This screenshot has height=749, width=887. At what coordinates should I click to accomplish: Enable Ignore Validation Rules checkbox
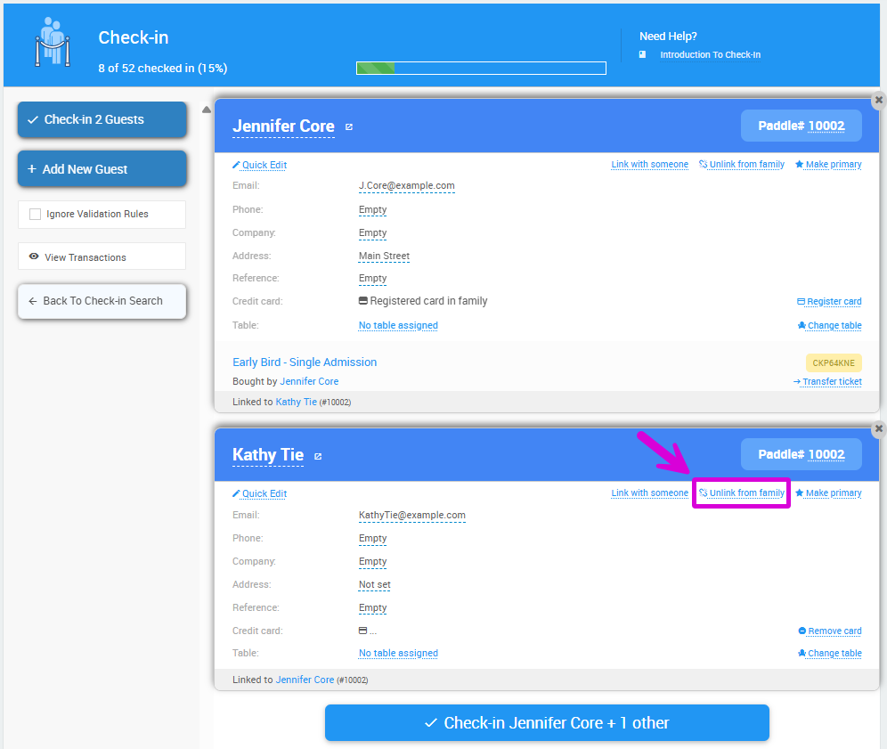[x=36, y=214]
